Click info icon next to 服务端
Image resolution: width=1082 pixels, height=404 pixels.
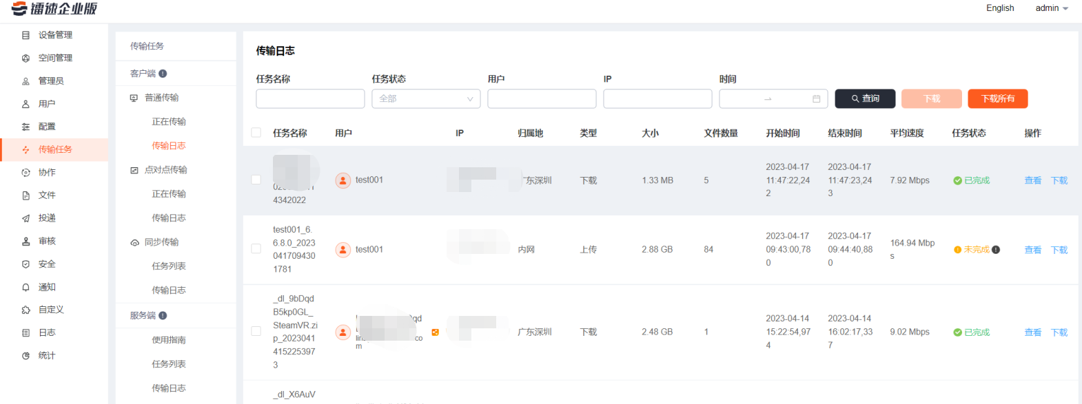[x=163, y=316]
